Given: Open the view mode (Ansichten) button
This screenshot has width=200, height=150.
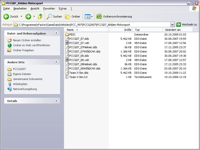Looking at the screenshot, I should coord(87,16).
